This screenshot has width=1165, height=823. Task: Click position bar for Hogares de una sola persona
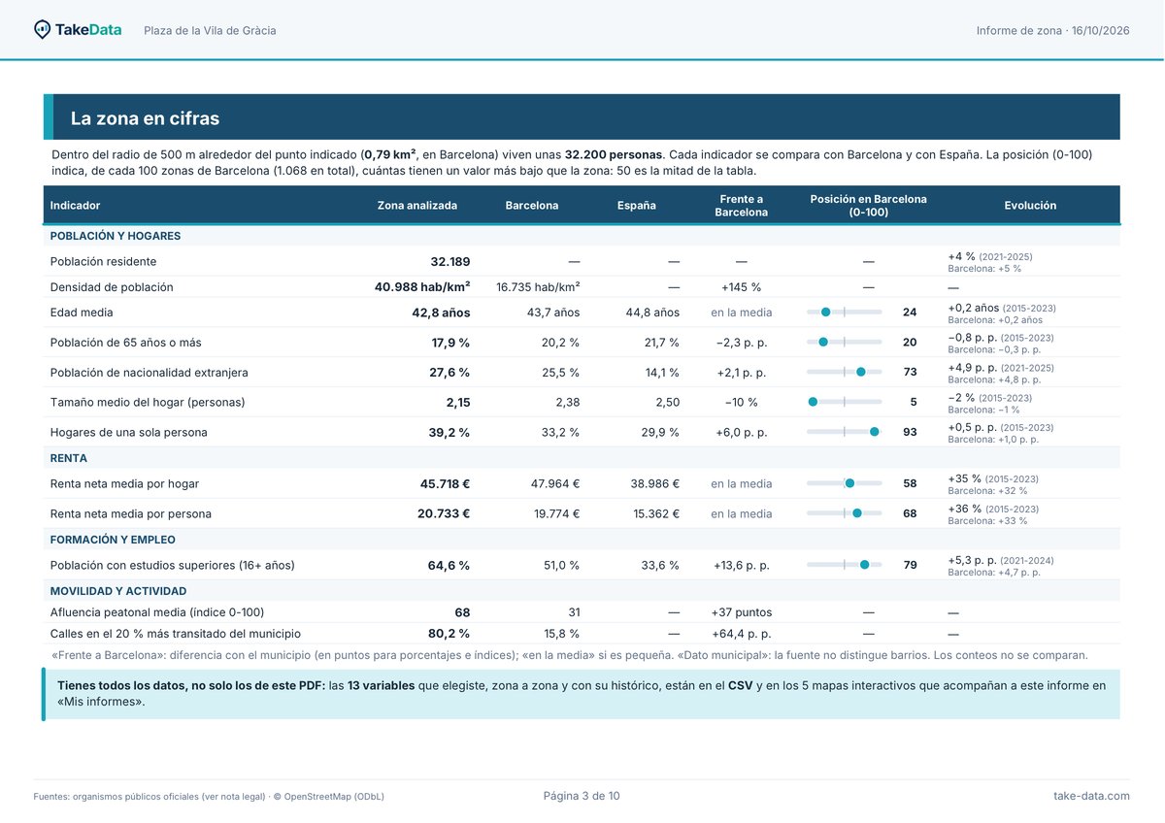pyautogui.click(x=845, y=432)
